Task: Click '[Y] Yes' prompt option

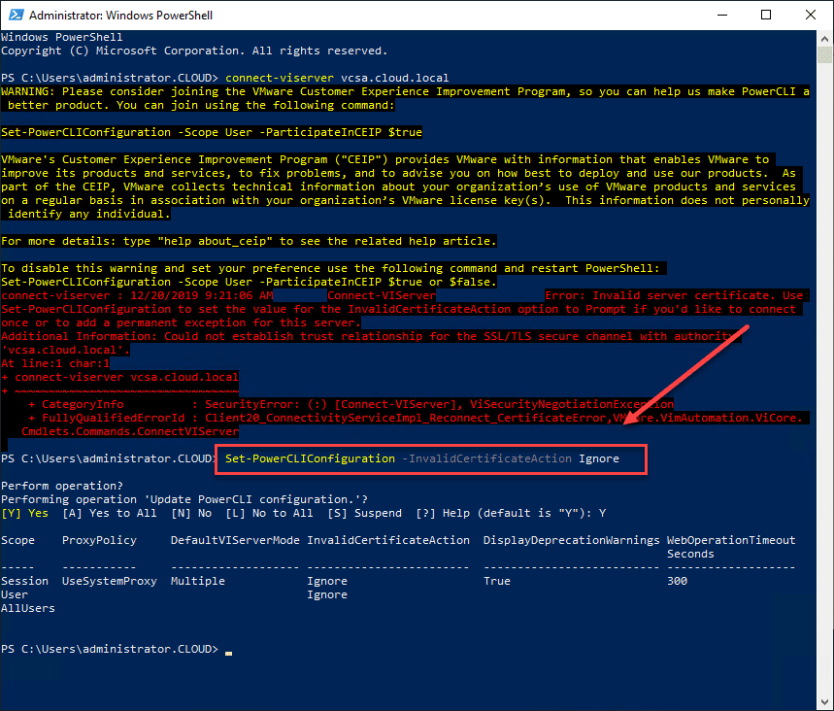Action: [24, 513]
